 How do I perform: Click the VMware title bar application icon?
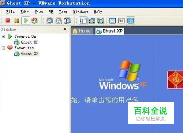(2, 3)
